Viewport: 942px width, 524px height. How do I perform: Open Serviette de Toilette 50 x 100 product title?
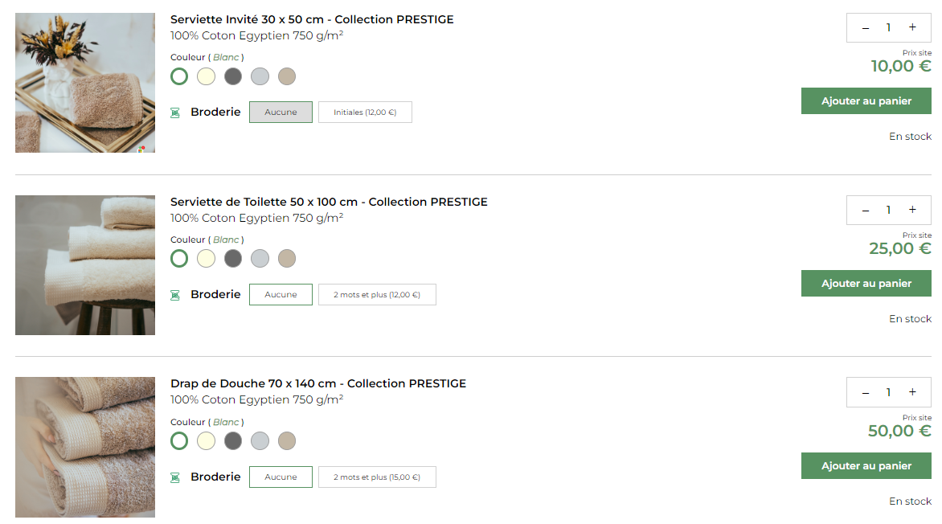click(x=329, y=202)
